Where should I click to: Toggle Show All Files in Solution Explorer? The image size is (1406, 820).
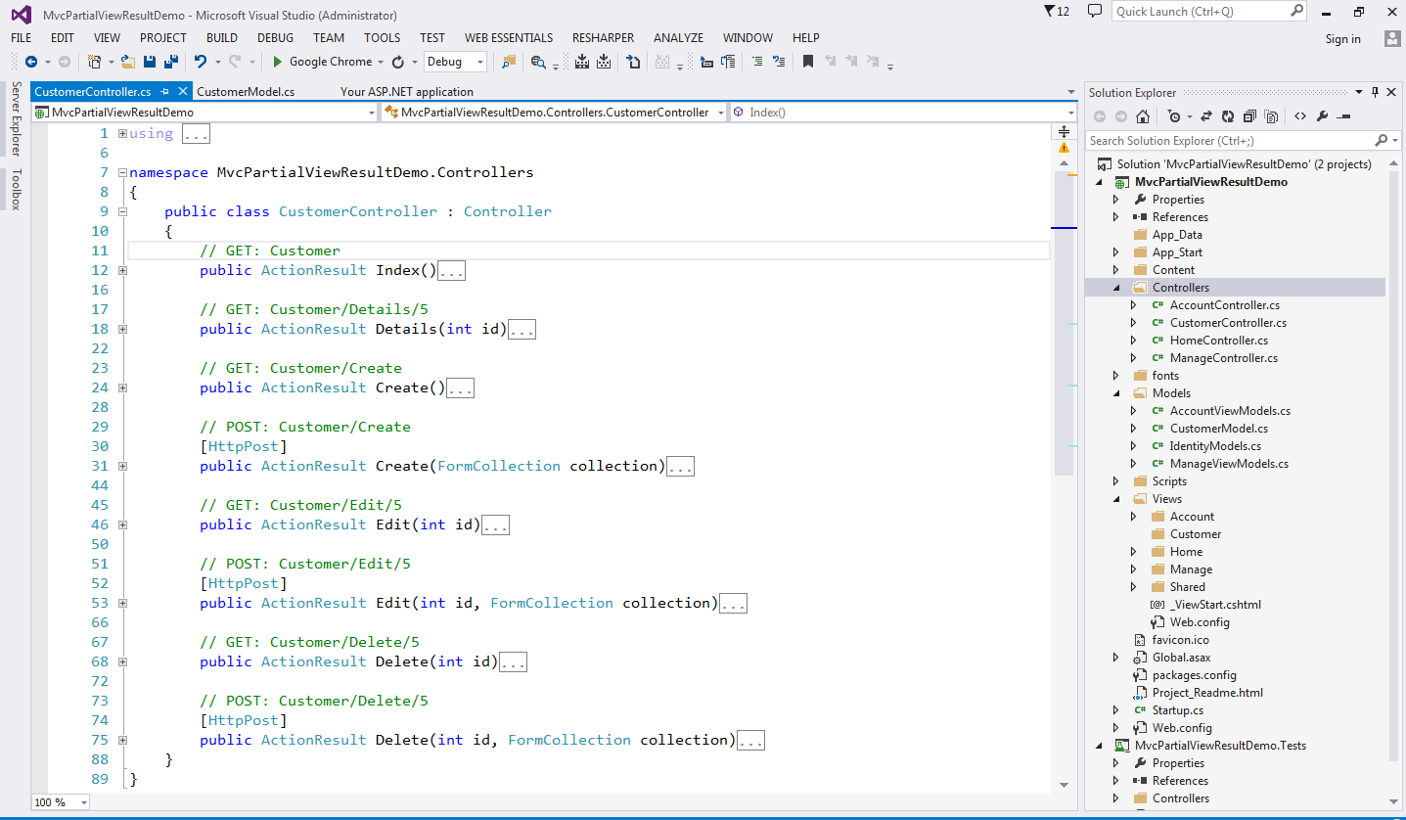(1271, 116)
